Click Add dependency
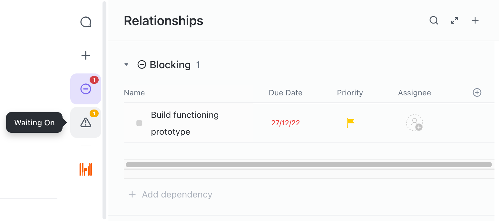The image size is (499, 221). [170, 194]
